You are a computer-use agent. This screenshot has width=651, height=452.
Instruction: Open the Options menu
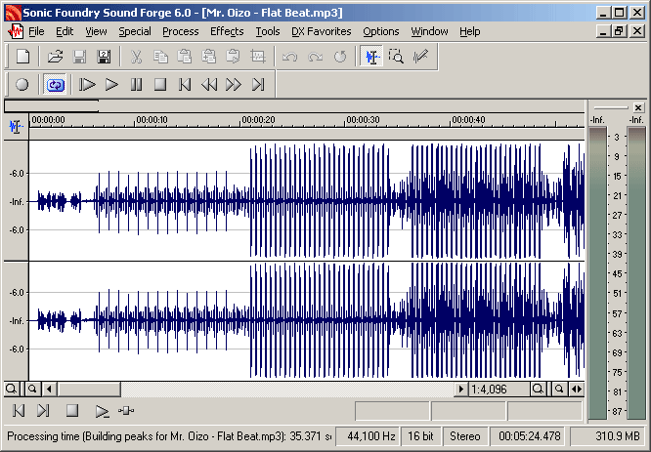(380, 31)
